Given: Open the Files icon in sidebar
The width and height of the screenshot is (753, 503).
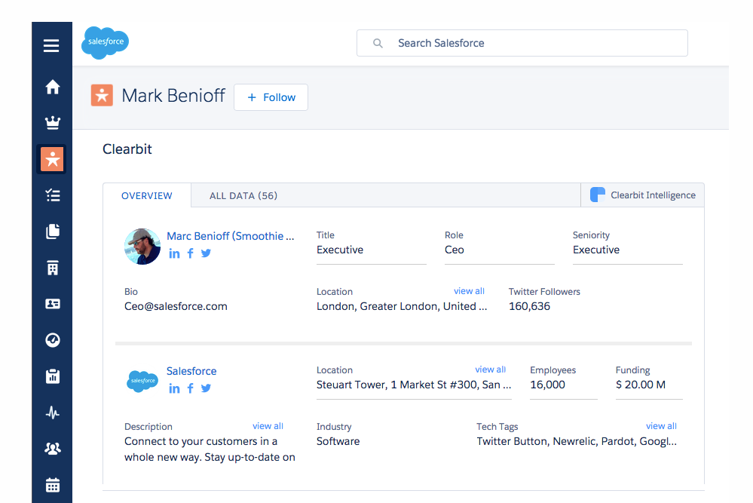Looking at the screenshot, I should coord(52,231).
